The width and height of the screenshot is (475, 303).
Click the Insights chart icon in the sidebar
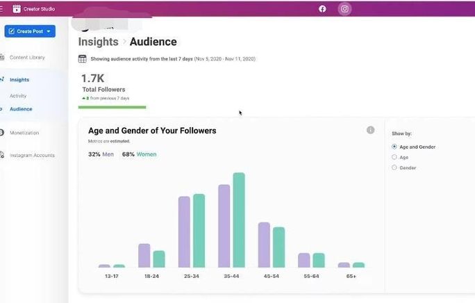[x=2, y=79]
